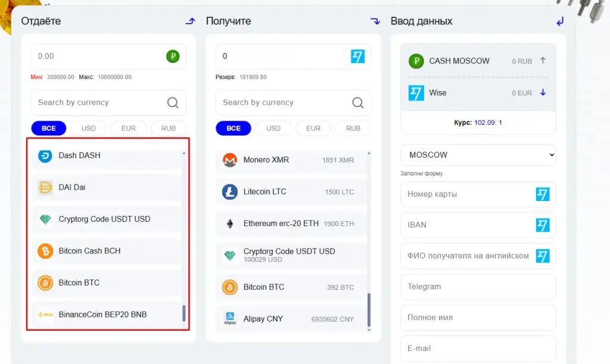610x364 pixels.
Task: Click the reserve value 191909.80
Action: [x=253, y=77]
